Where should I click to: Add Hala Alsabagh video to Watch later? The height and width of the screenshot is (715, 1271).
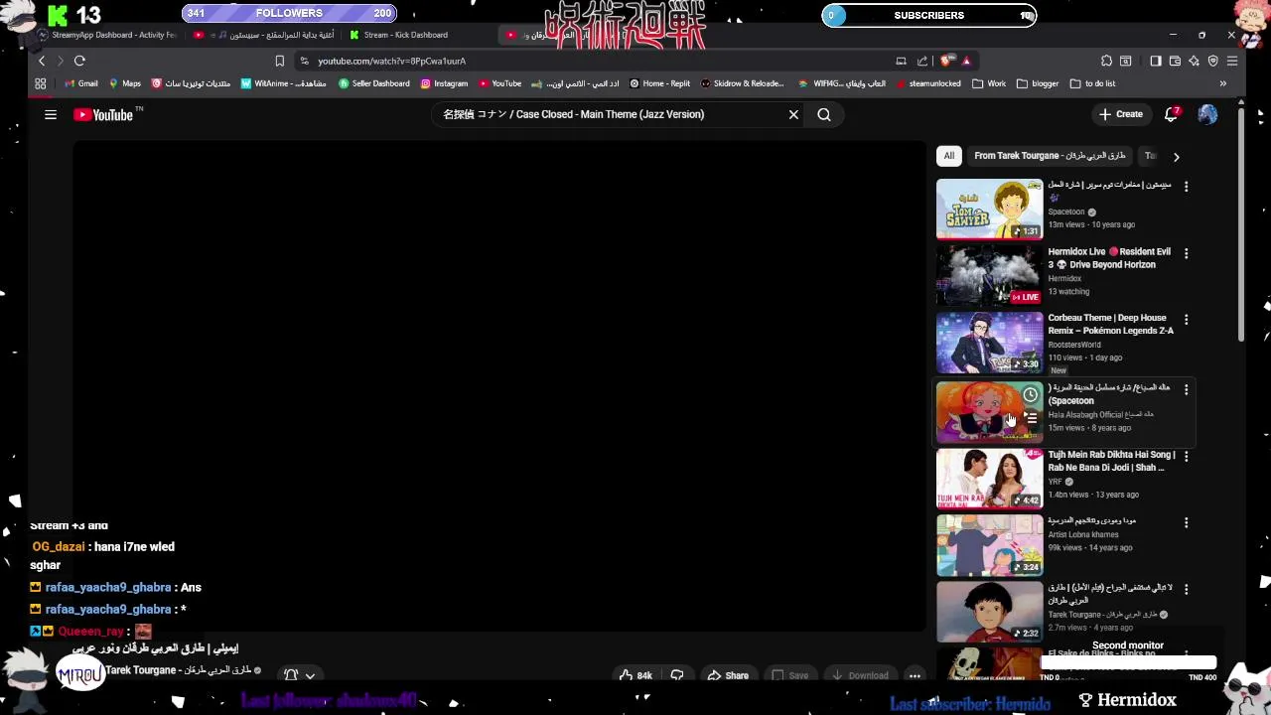(1031, 395)
